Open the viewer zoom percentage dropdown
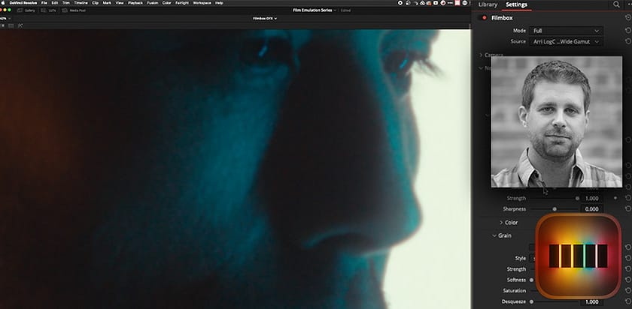 tap(5, 18)
